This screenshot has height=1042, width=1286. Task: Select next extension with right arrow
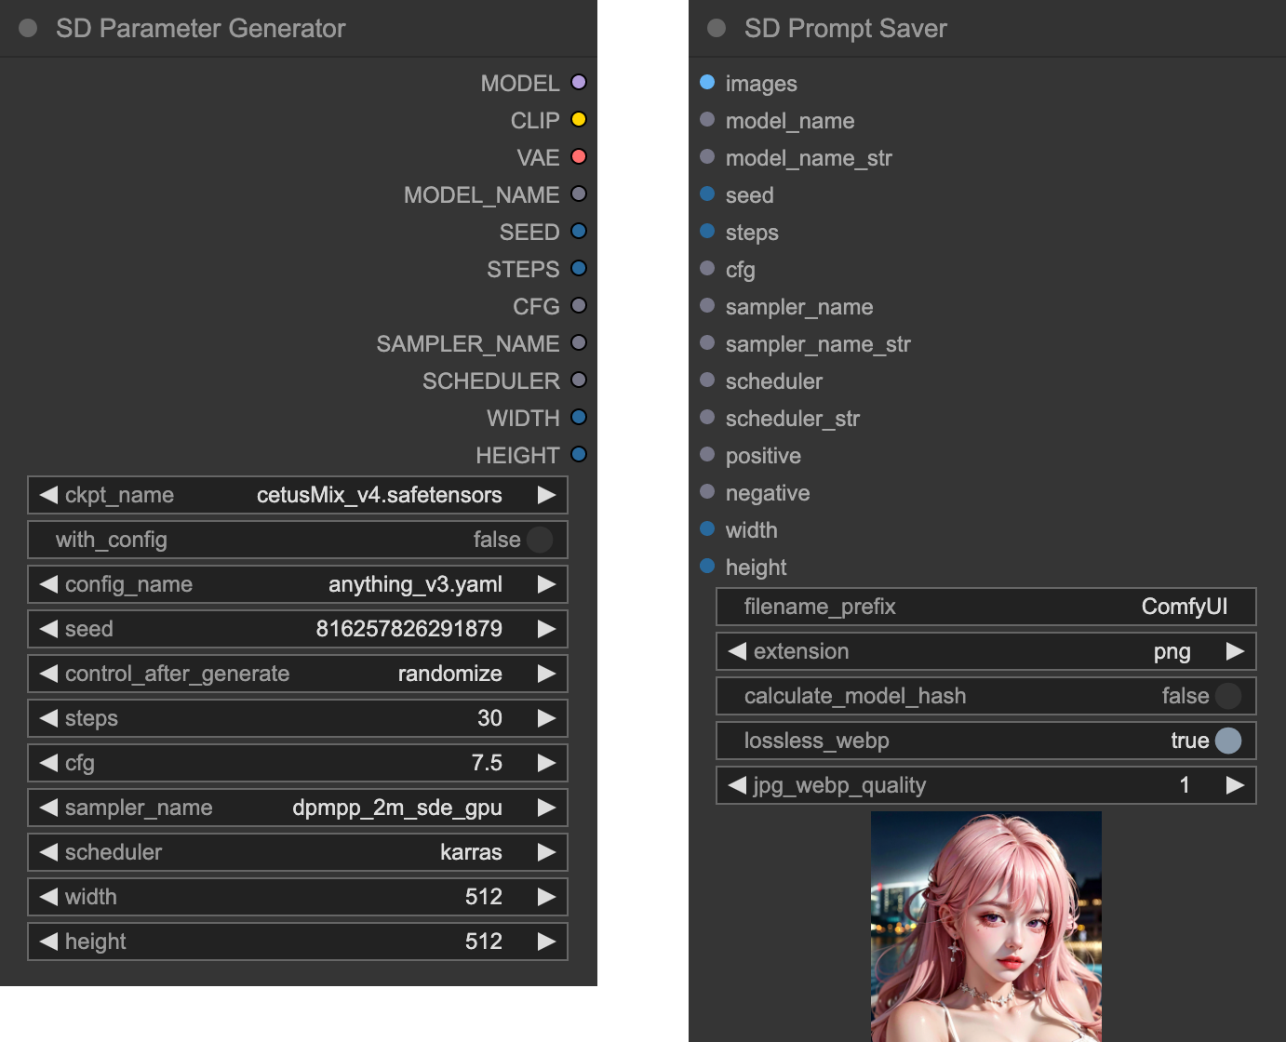click(1235, 651)
